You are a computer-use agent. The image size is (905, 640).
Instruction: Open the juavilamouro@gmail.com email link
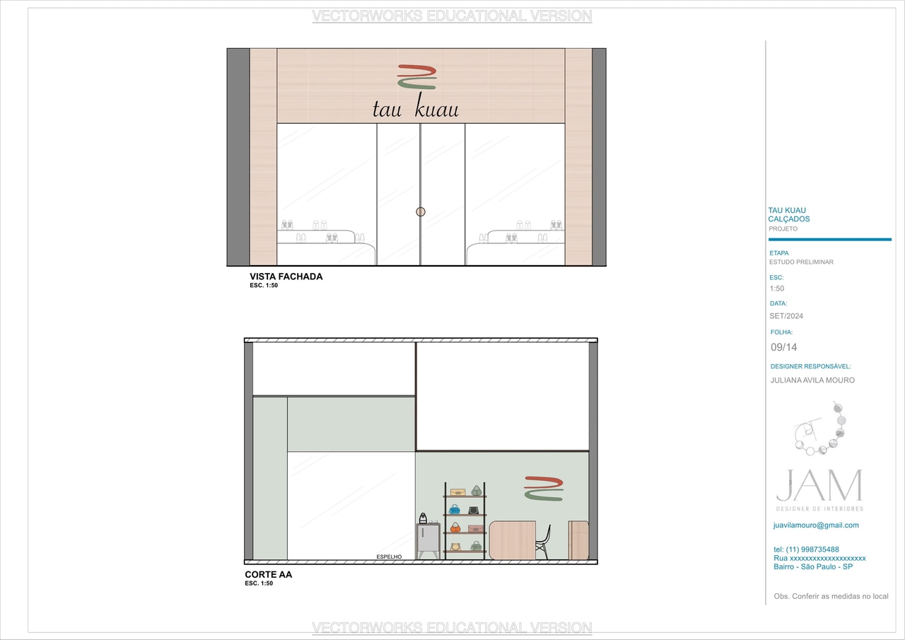[816, 525]
